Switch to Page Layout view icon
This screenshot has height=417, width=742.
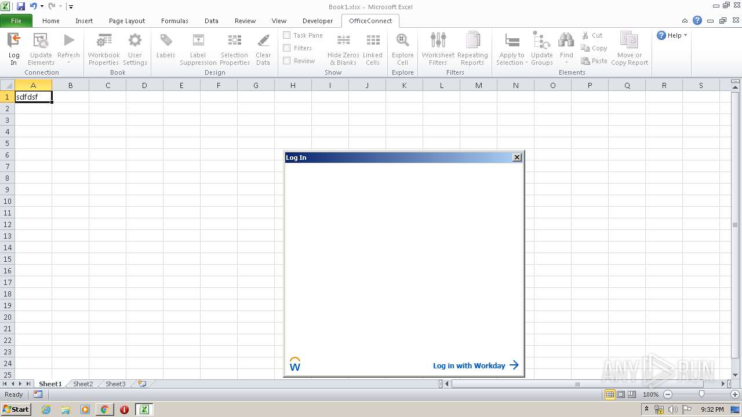point(621,394)
